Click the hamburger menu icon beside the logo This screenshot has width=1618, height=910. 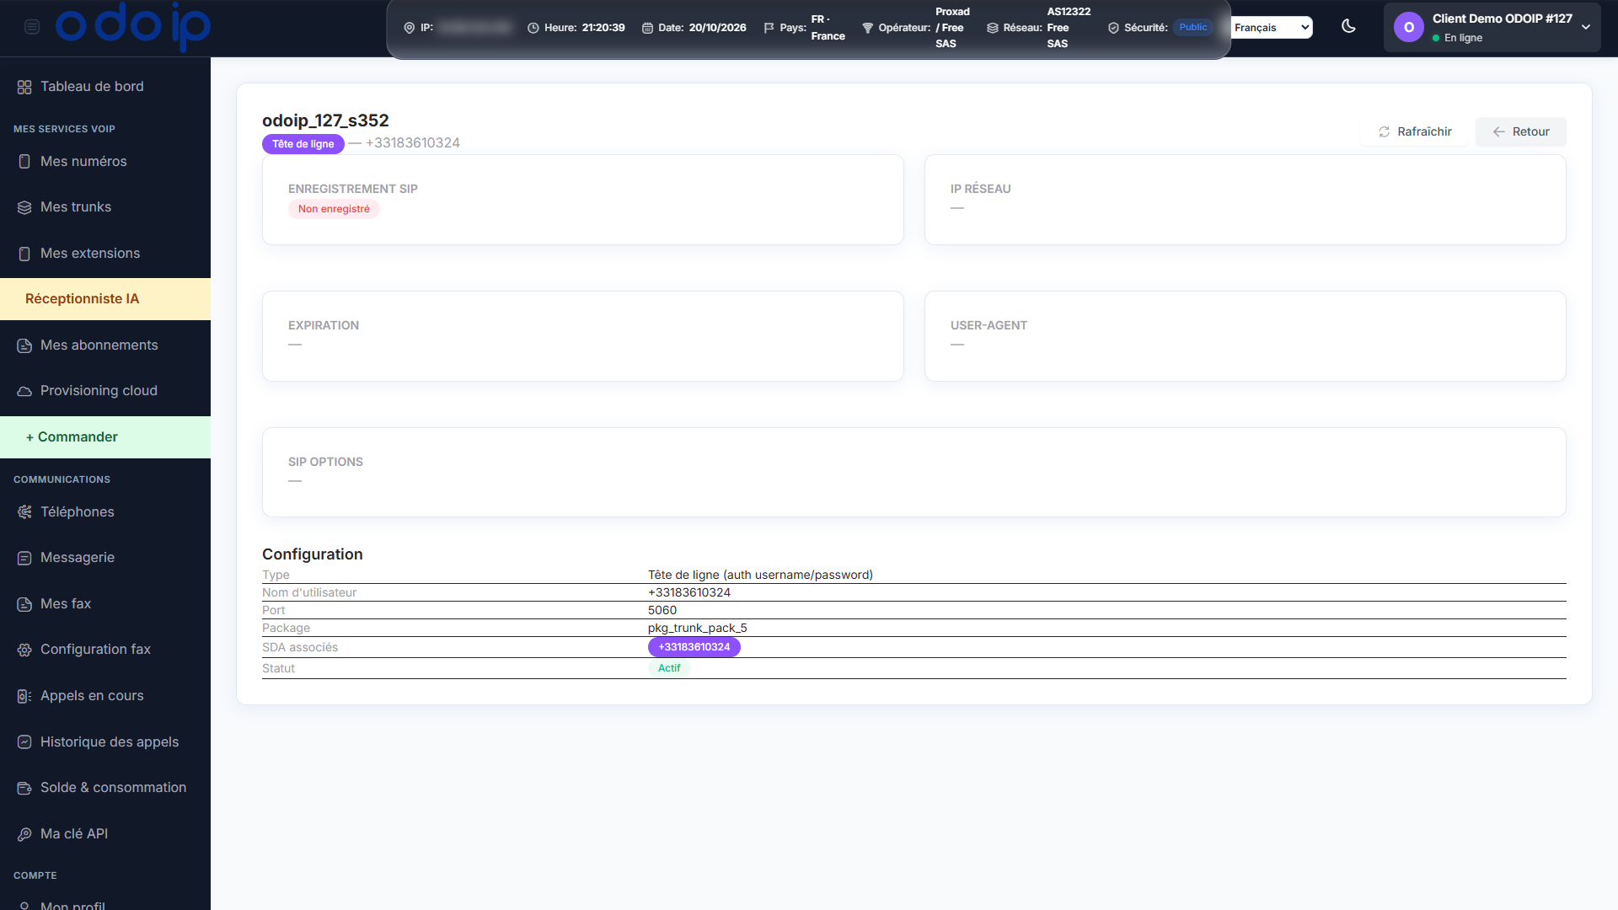(32, 27)
